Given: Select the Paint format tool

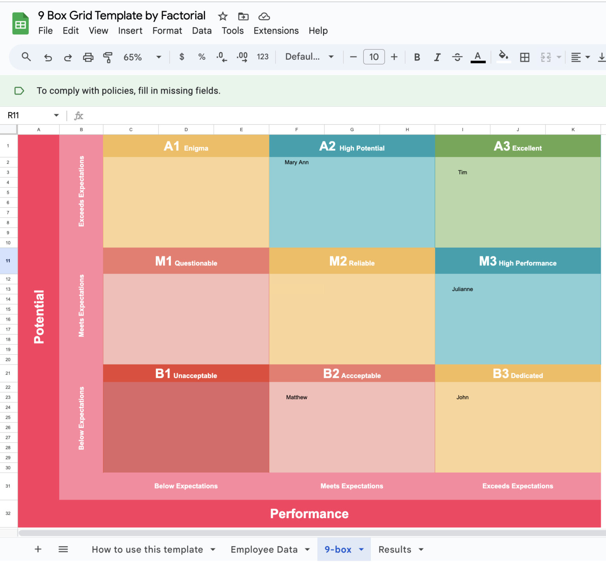Looking at the screenshot, I should point(107,57).
